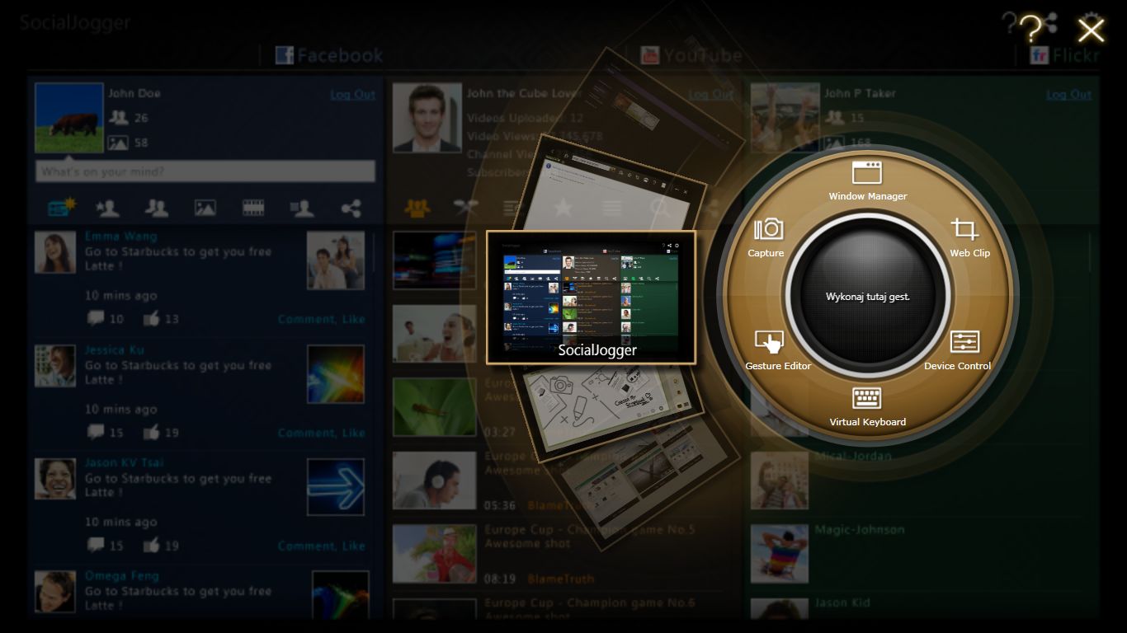The width and height of the screenshot is (1127, 633).
Task: Play the YouTube video with the headphones thumbnail
Action: [x=434, y=481]
